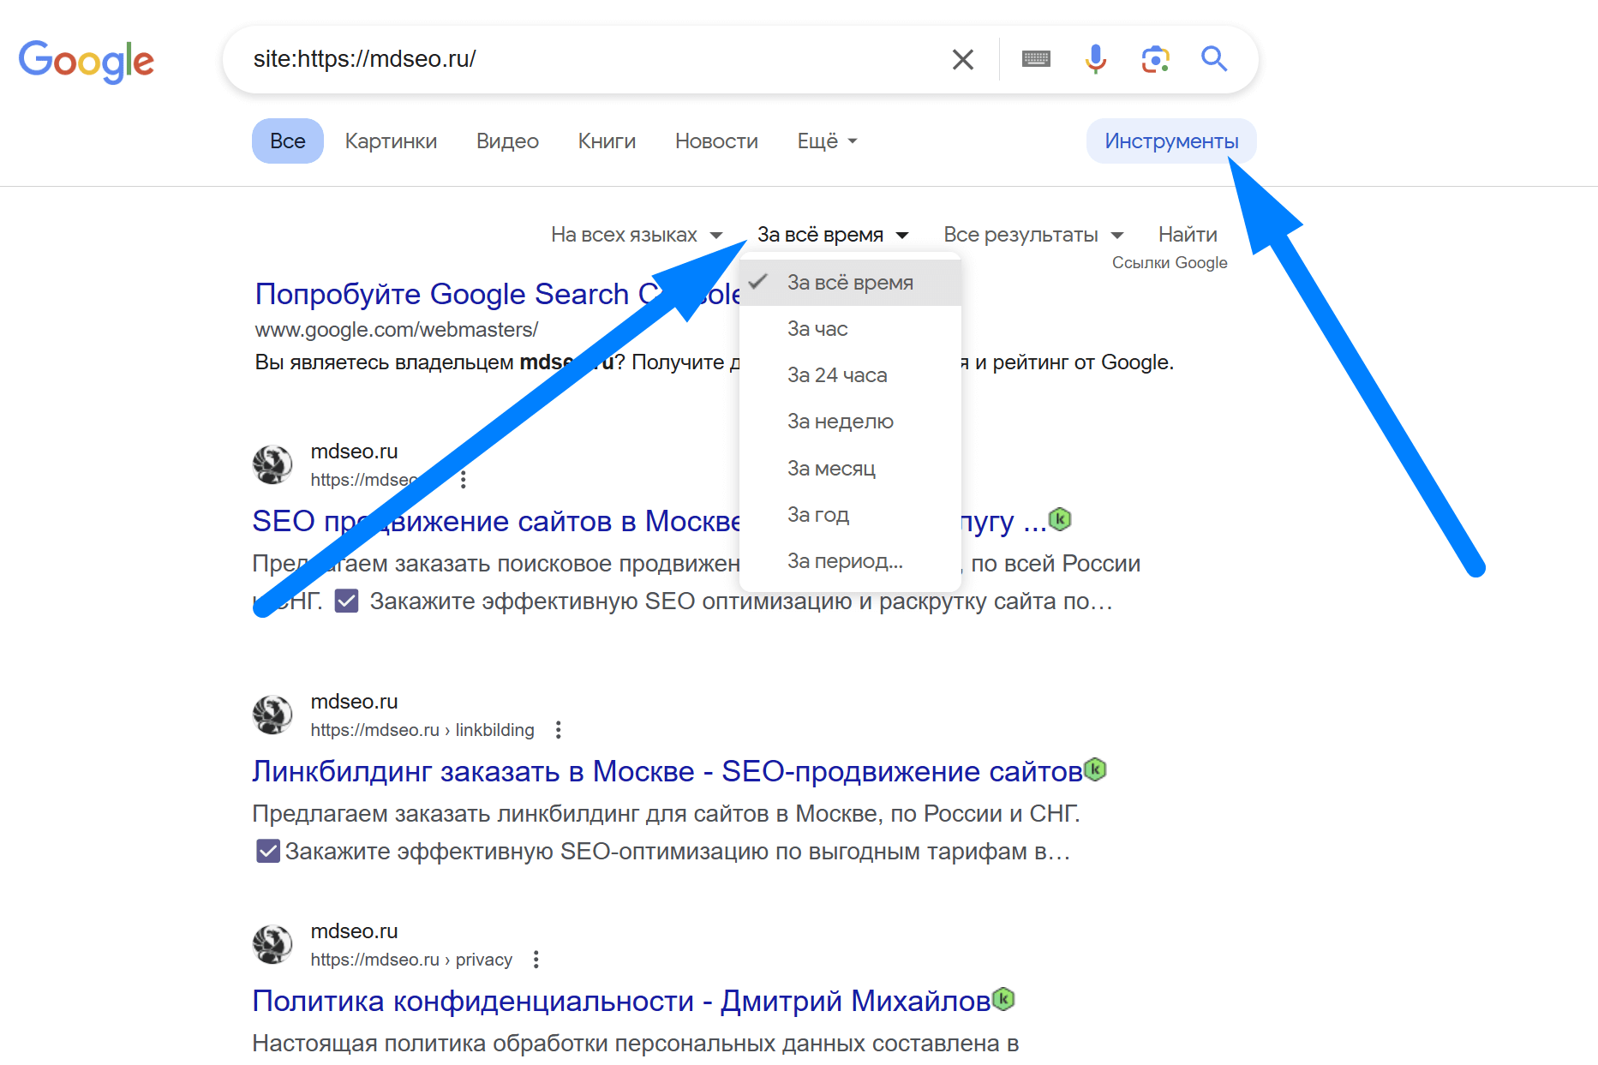This screenshot has height=1065, width=1598.
Task: Open the Все результаты dropdown
Action: (x=1033, y=235)
